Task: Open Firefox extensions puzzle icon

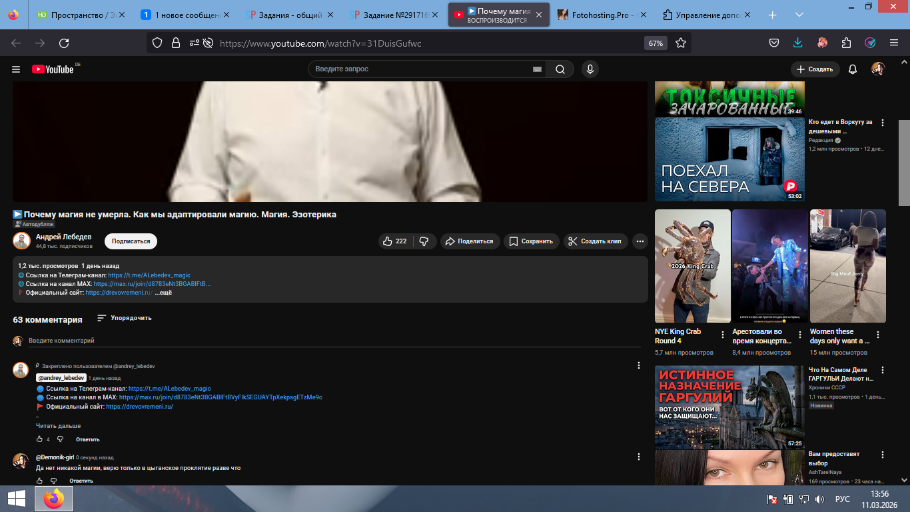Action: tap(846, 43)
